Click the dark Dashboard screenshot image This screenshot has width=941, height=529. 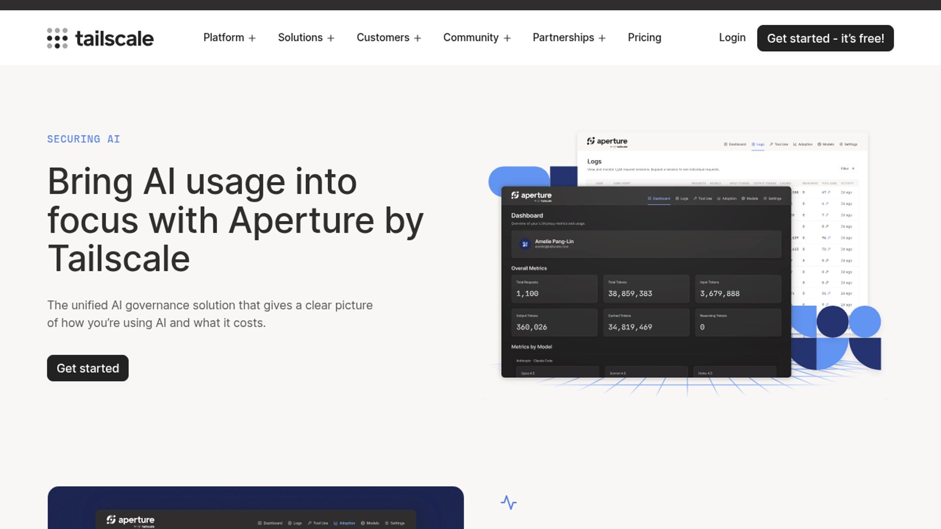pos(646,282)
